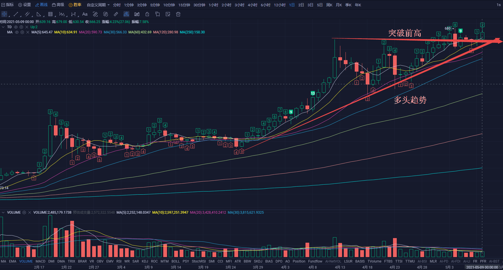This screenshot has height=270, width=503.
Task: Click the trash icon to delete drawings
Action: pyautogui.click(x=178, y=14)
